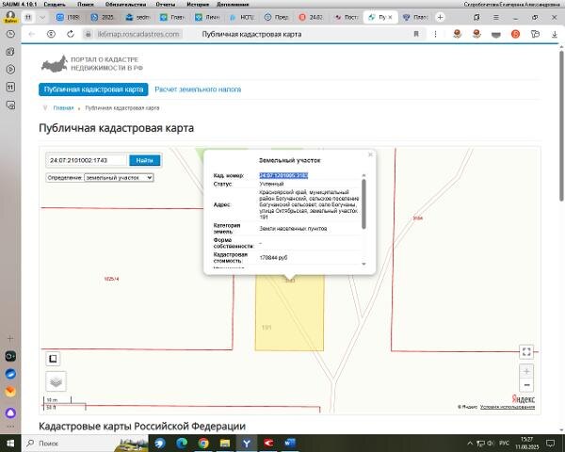Open Word from the taskbar

[290, 443]
